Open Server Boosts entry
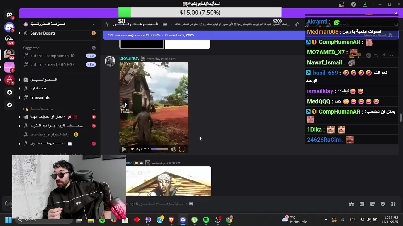The image size is (403, 226). [60, 33]
